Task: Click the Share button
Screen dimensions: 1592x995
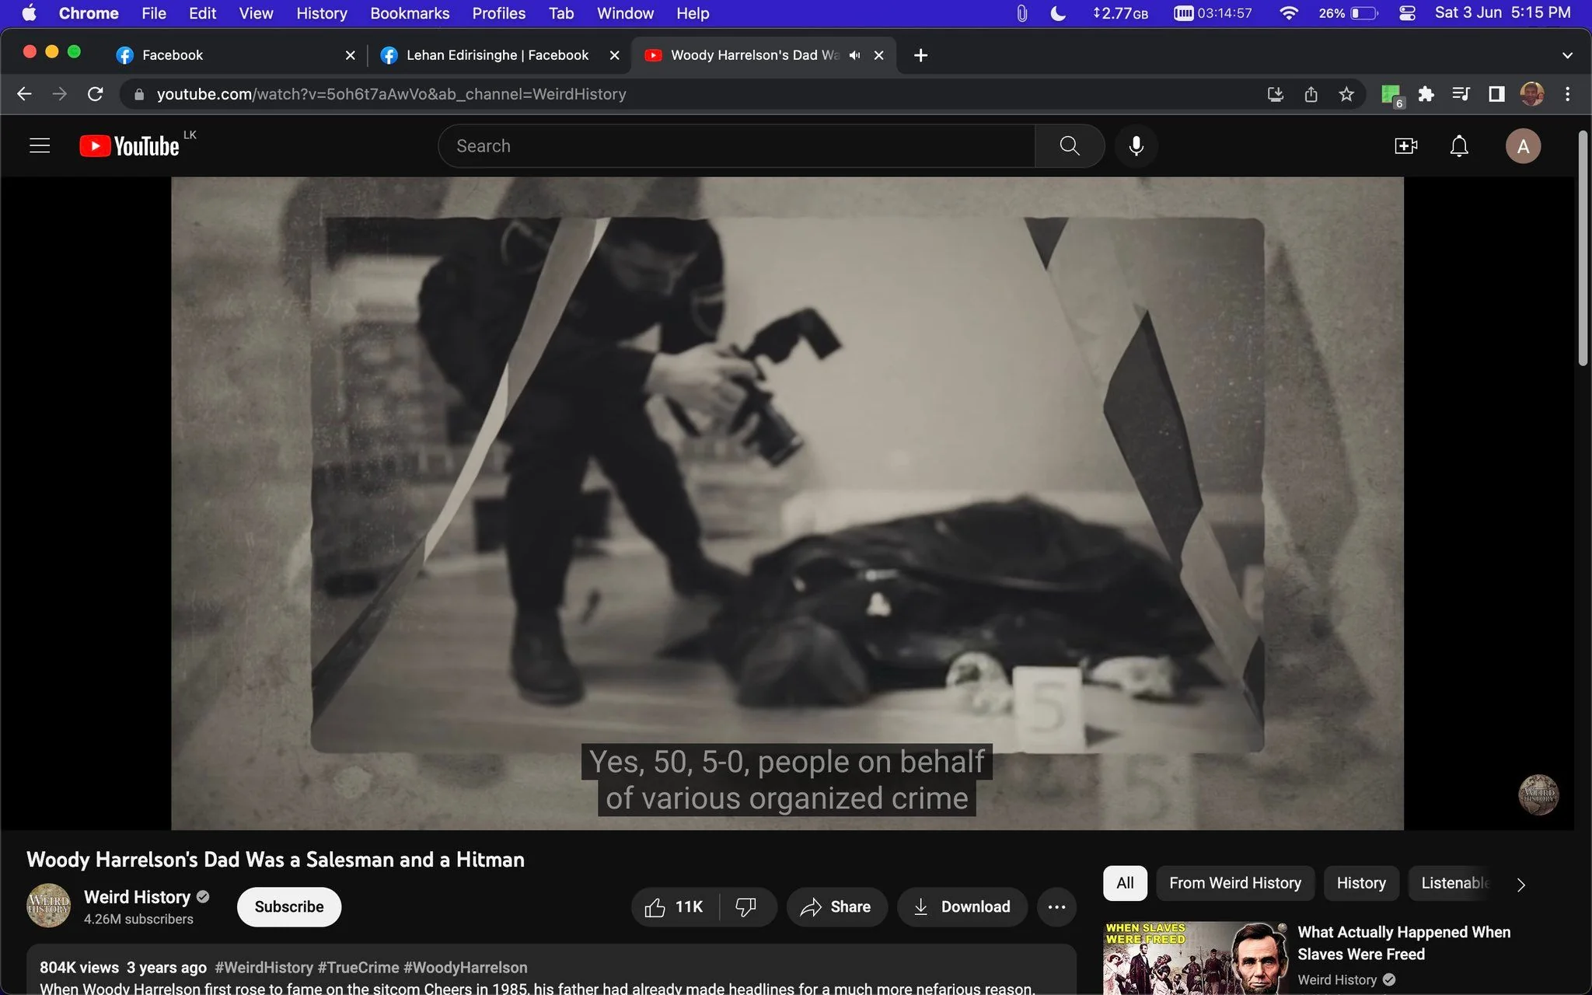Action: point(836,906)
